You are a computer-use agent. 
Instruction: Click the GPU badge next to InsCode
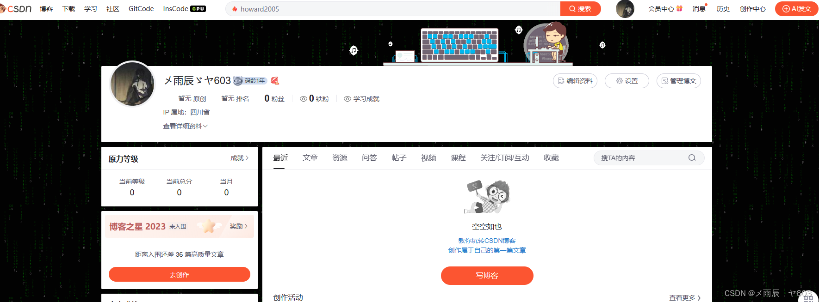point(198,9)
